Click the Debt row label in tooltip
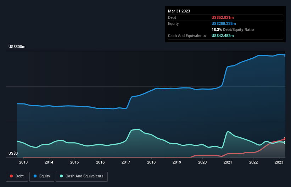 (172, 17)
